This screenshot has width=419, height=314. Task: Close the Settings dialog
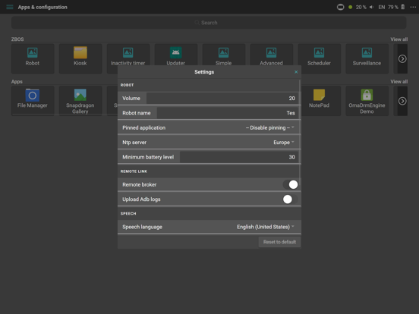coord(296,72)
